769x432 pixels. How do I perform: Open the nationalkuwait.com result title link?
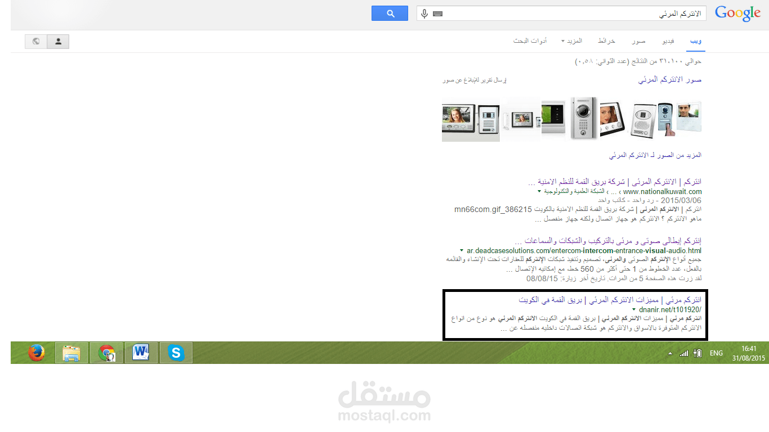click(615, 182)
